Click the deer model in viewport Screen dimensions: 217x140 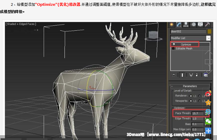[x=97, y=83]
